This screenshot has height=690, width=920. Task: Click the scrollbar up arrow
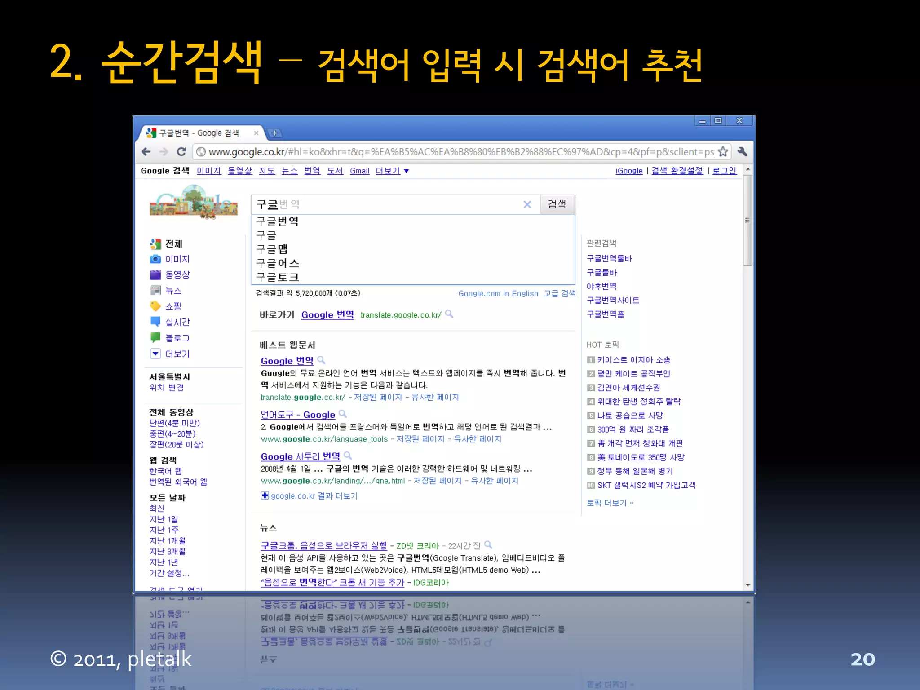coord(748,169)
